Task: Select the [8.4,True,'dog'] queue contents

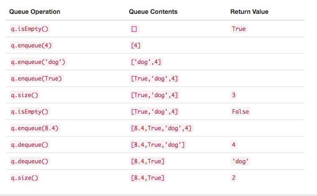Action: [x=157, y=145]
